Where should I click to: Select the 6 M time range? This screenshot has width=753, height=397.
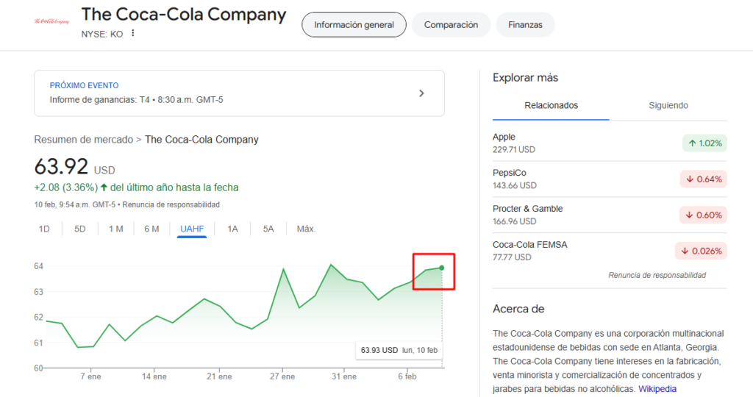[x=151, y=229]
